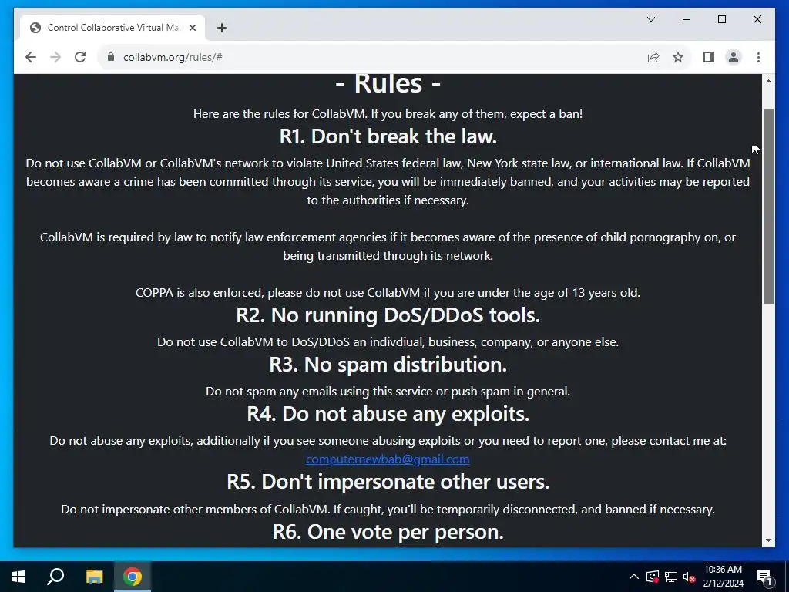Click the 'R3. No spam distribution.' heading
Image resolution: width=789 pixels, height=592 pixels.
[388, 365]
